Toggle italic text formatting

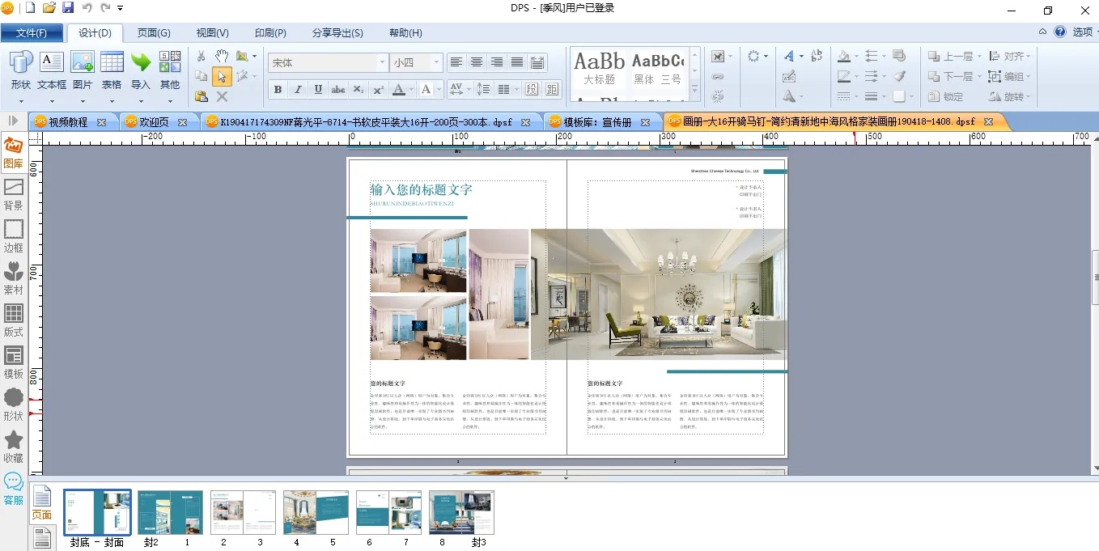(298, 89)
